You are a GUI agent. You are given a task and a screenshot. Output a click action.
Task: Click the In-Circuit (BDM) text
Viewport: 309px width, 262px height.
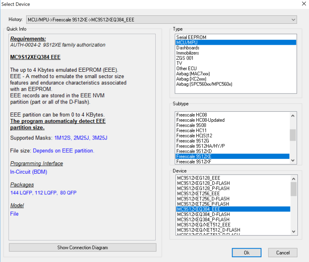(29, 172)
